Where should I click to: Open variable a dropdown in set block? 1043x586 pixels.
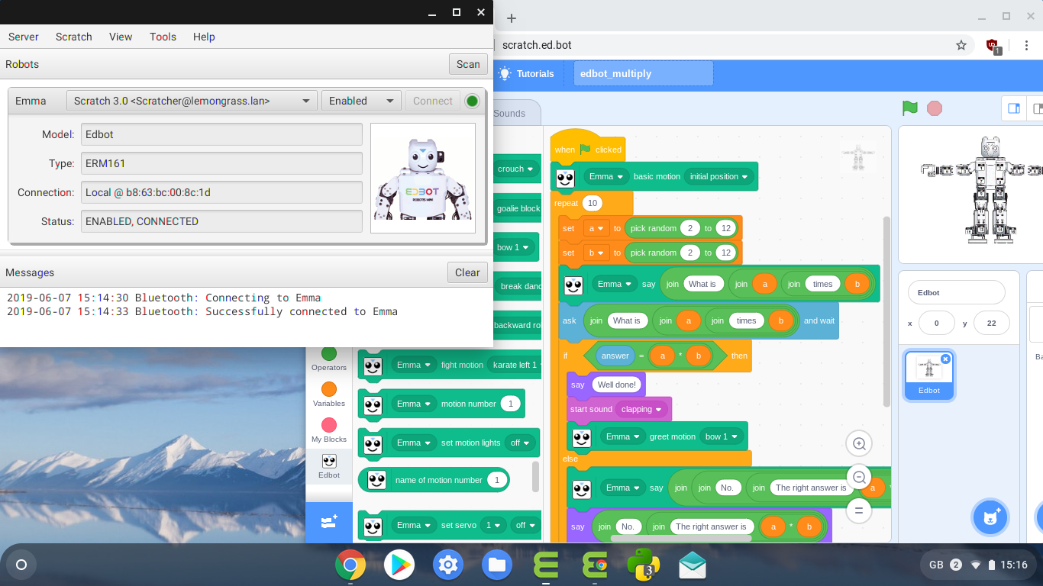tap(596, 228)
